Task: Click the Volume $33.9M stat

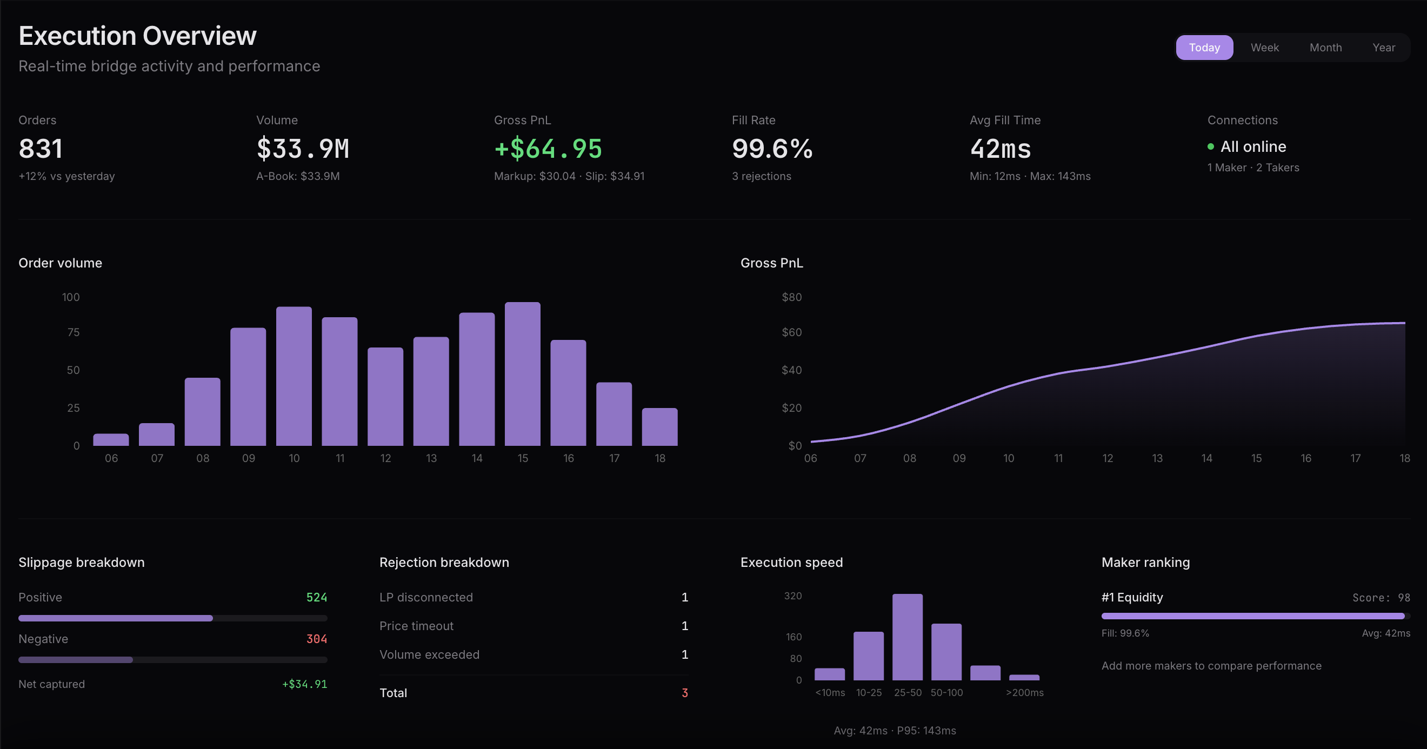Action: pyautogui.click(x=303, y=148)
